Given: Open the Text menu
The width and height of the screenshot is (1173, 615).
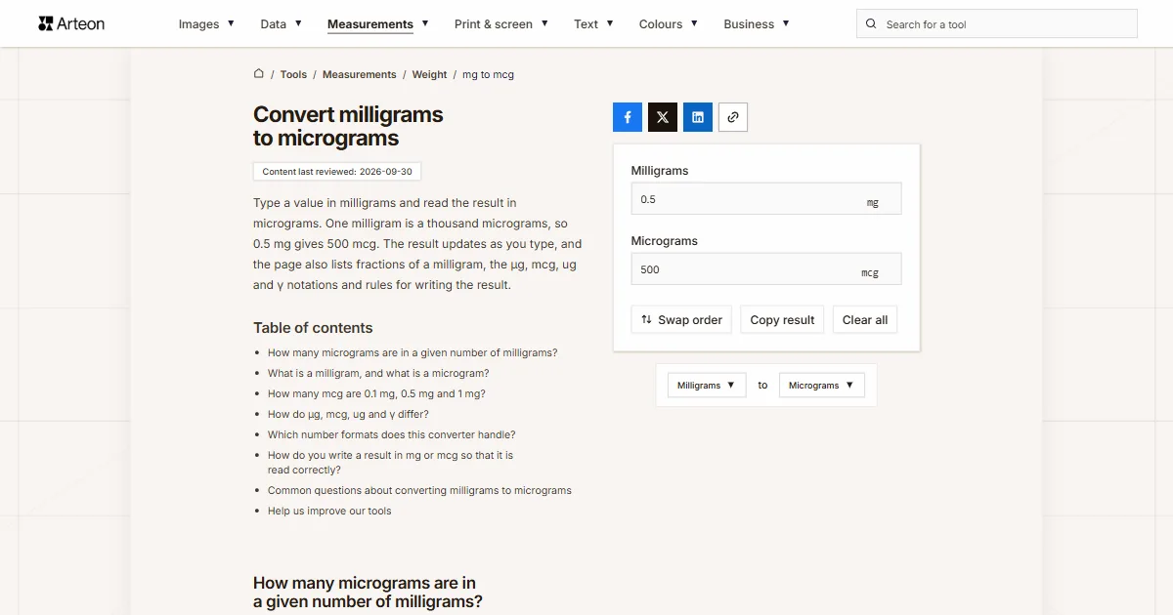Looking at the screenshot, I should [593, 24].
